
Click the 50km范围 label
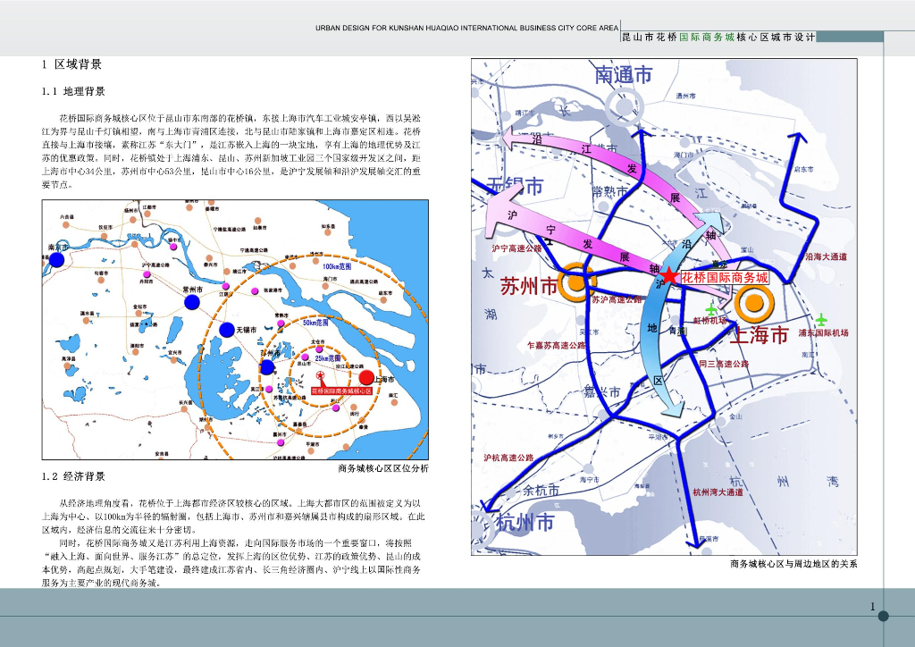(x=315, y=323)
